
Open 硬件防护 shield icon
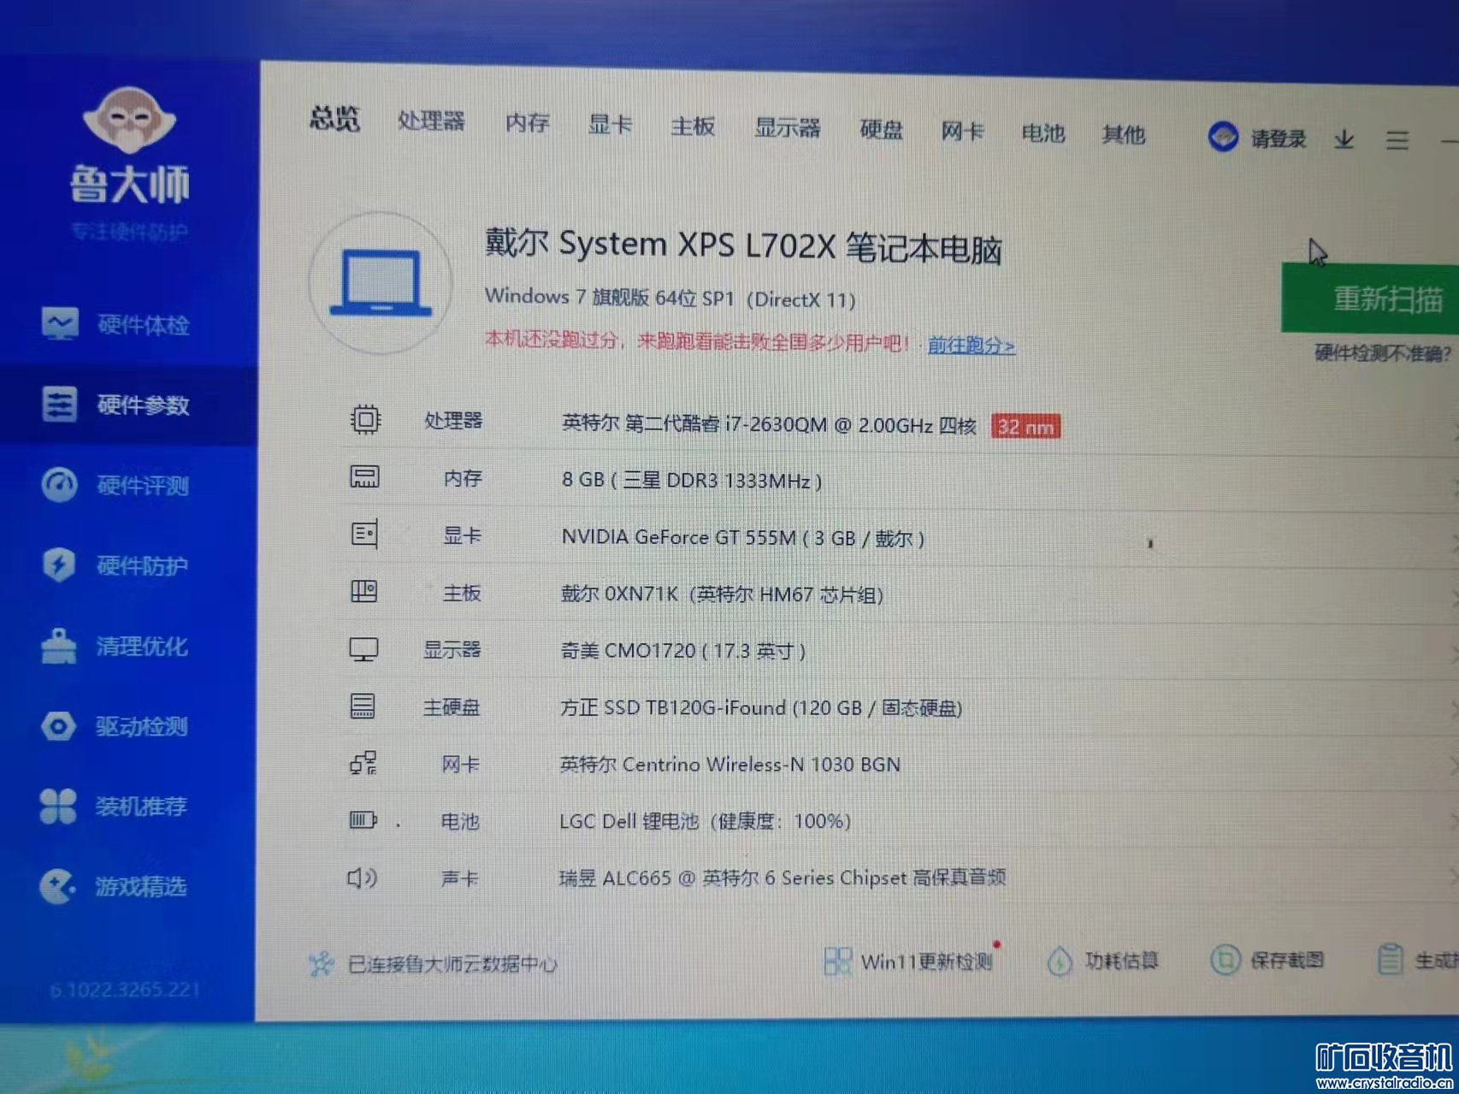pyautogui.click(x=58, y=565)
